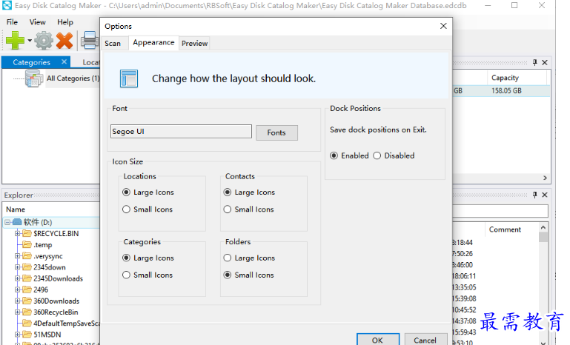Image resolution: width=570 pixels, height=345 pixels.
Task: Click the printer toolbar icon
Action: (x=90, y=40)
